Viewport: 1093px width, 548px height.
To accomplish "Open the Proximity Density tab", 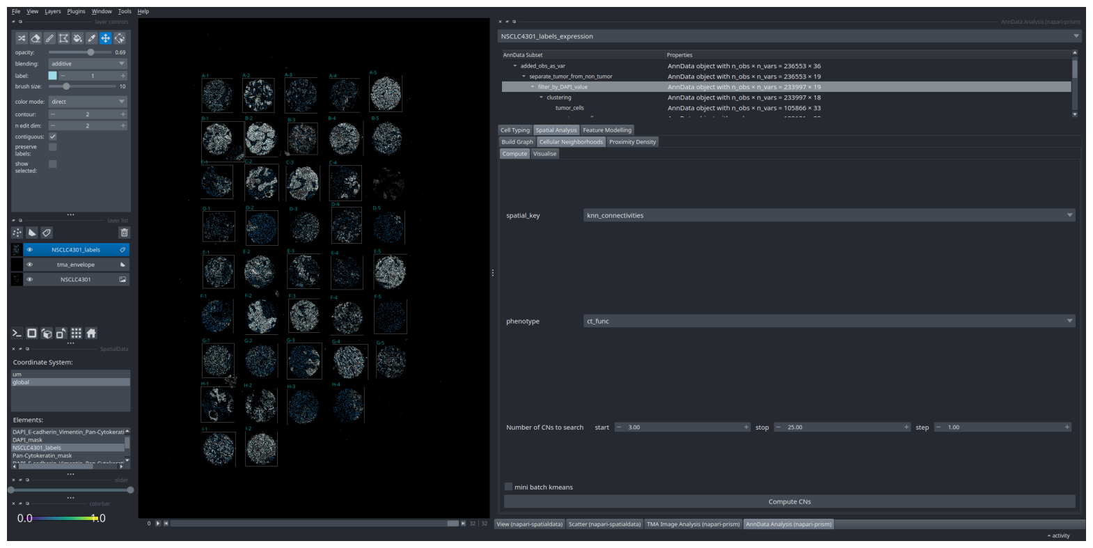I will click(632, 142).
